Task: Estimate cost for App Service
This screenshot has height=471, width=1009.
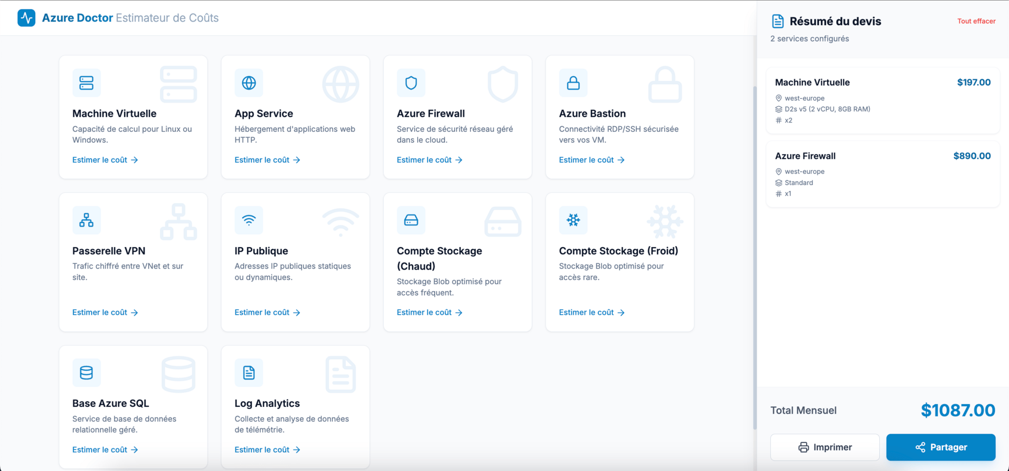Action: pyautogui.click(x=267, y=160)
